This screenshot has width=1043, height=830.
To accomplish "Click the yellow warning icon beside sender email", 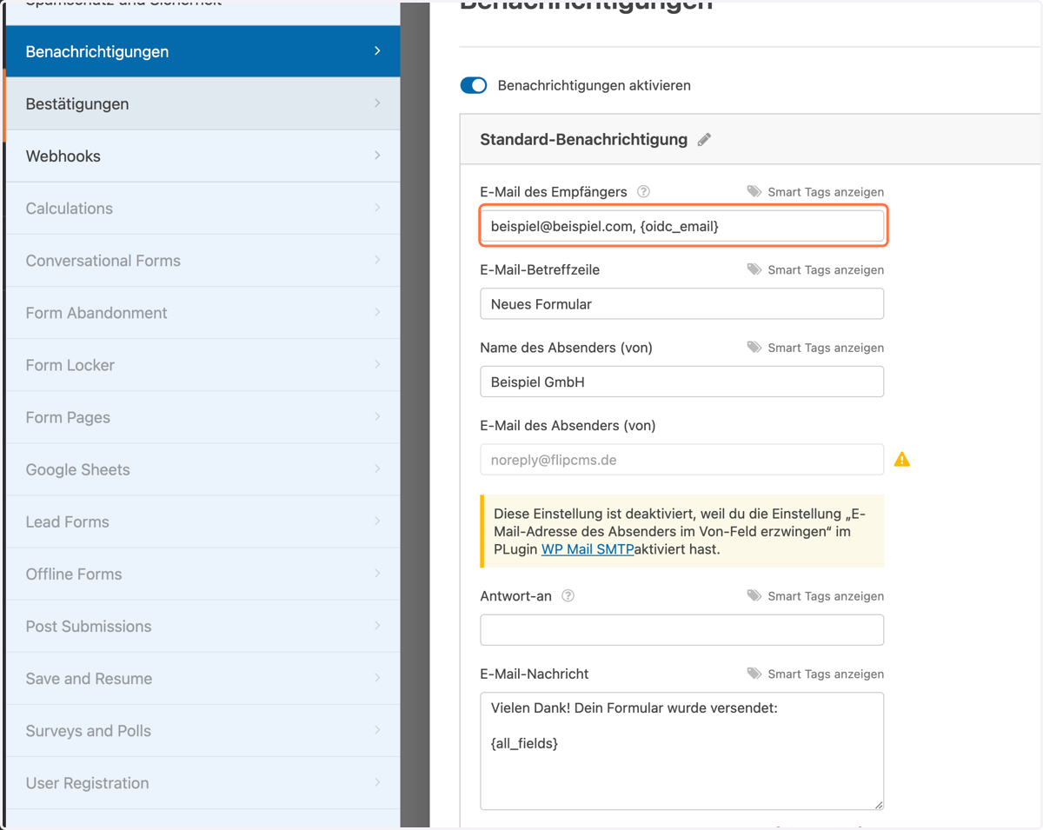I will coord(902,459).
